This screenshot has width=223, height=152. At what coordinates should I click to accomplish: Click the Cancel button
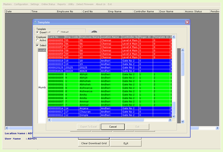pyautogui.click(x=113, y=127)
